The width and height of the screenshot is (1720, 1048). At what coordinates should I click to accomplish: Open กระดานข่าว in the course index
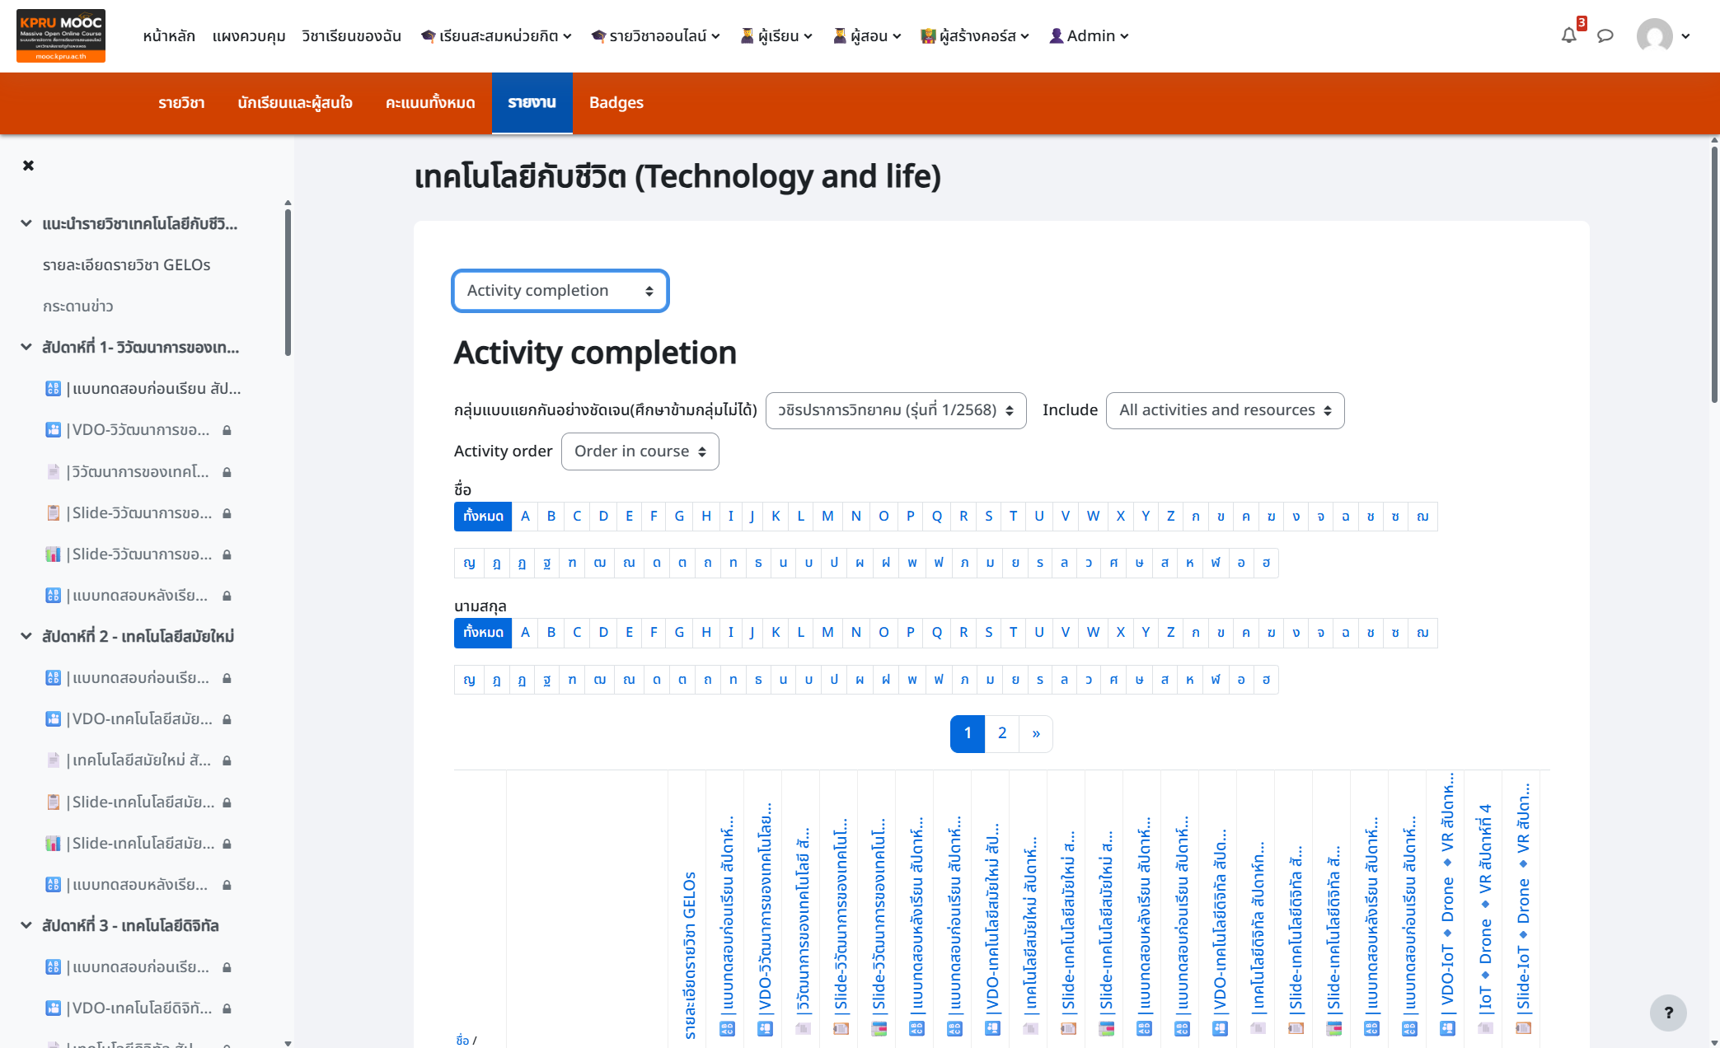(x=78, y=306)
